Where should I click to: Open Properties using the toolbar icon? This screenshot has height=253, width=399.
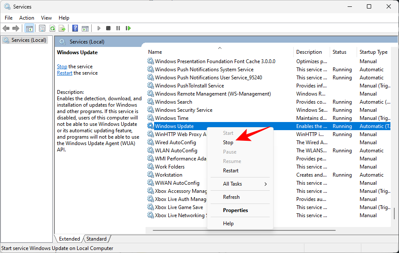pos(42,28)
